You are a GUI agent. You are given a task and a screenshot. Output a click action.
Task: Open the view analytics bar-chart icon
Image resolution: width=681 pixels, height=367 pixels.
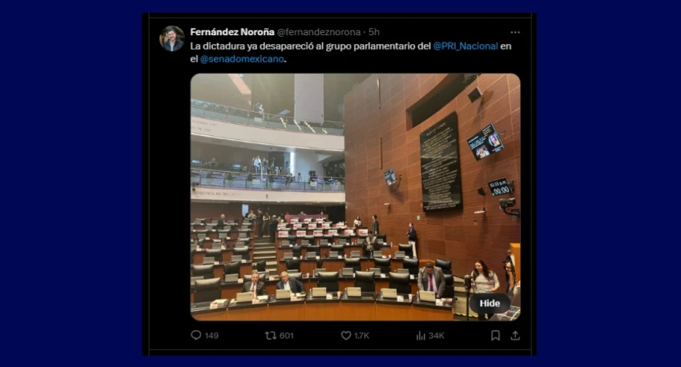421,335
